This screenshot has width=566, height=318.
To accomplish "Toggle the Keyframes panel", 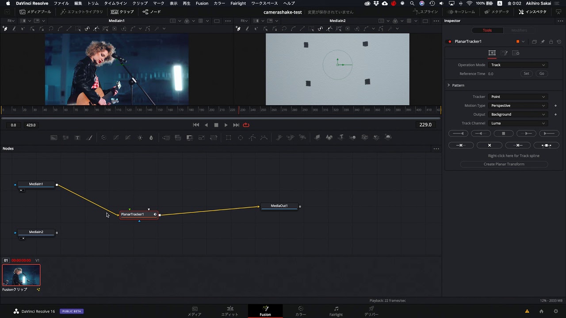I will pyautogui.click(x=462, y=12).
